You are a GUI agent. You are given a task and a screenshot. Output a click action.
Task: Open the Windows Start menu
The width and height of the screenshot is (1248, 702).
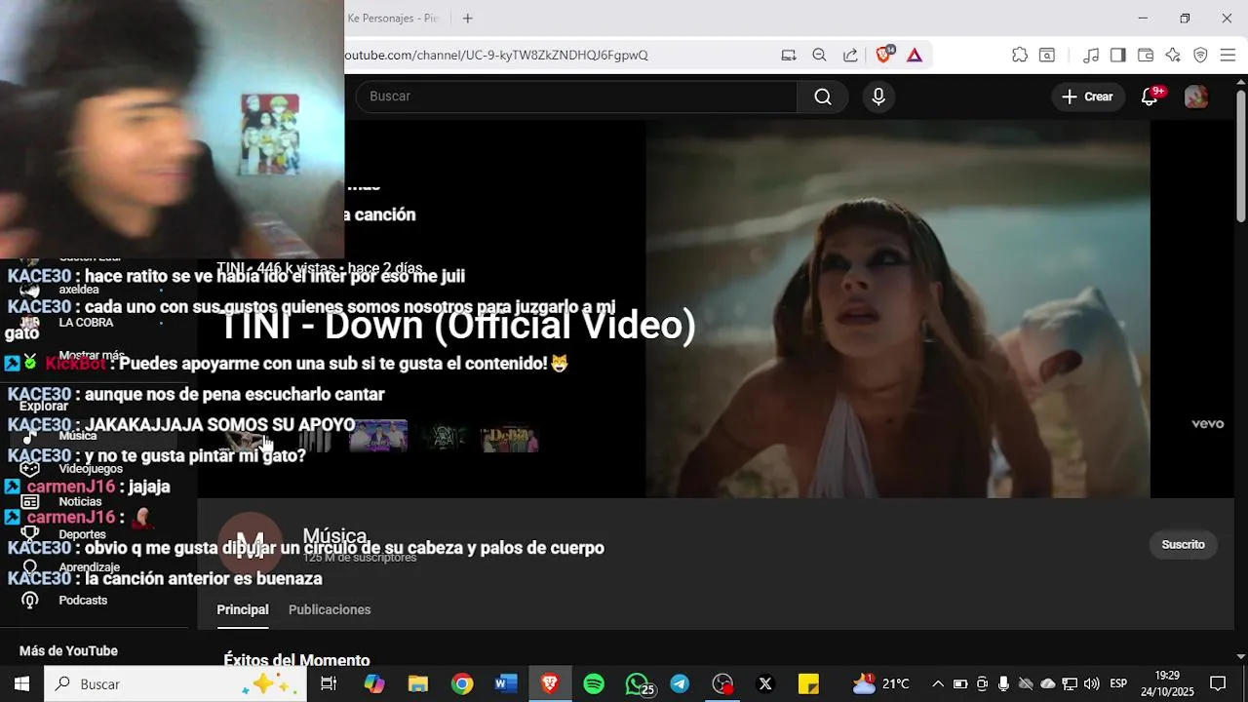[x=21, y=683]
